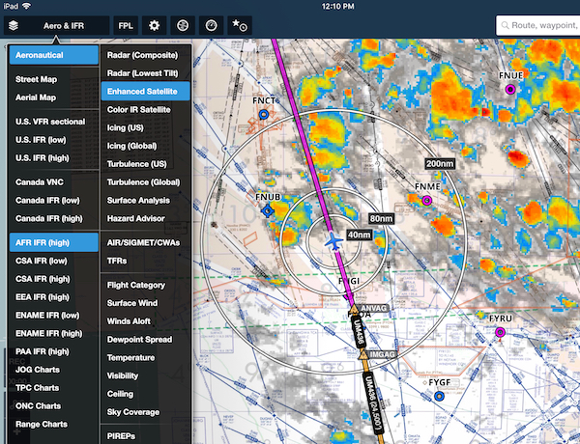
Task: Toggle AFR IFR (high) chart layer
Action: point(53,241)
